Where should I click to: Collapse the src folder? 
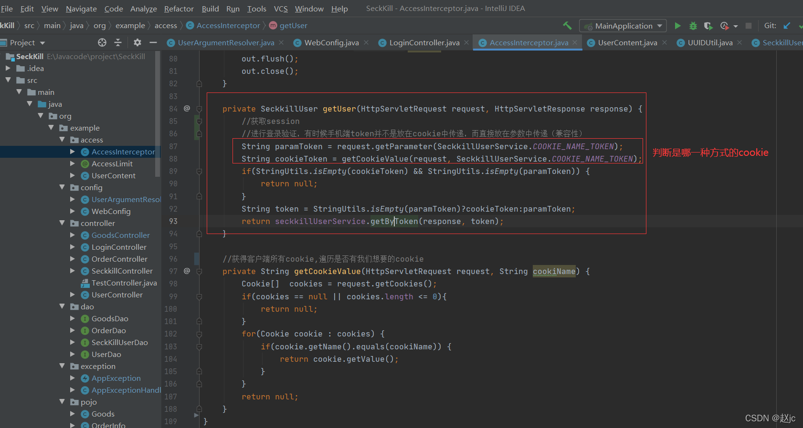(8, 80)
